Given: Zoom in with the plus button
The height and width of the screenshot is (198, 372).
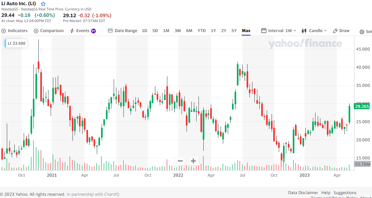Looking at the screenshot, I should 193,161.
